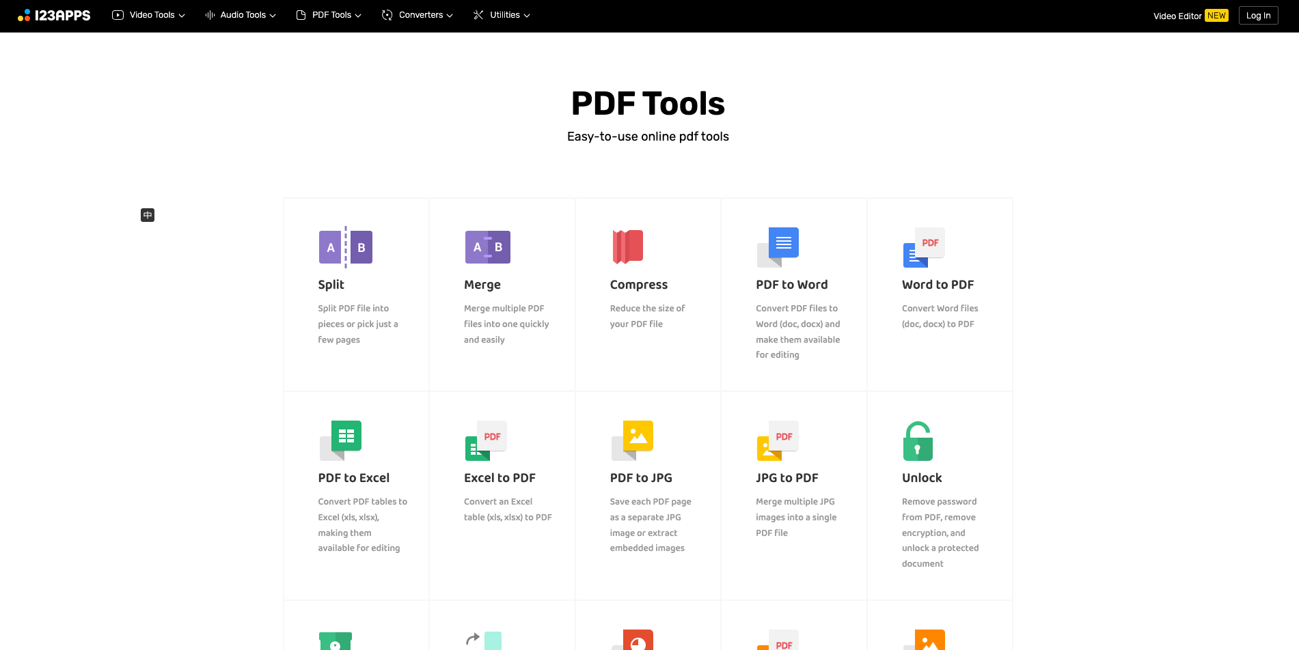Viewport: 1299px width, 650px height.
Task: Click the green Unlock padlock icon
Action: point(918,441)
